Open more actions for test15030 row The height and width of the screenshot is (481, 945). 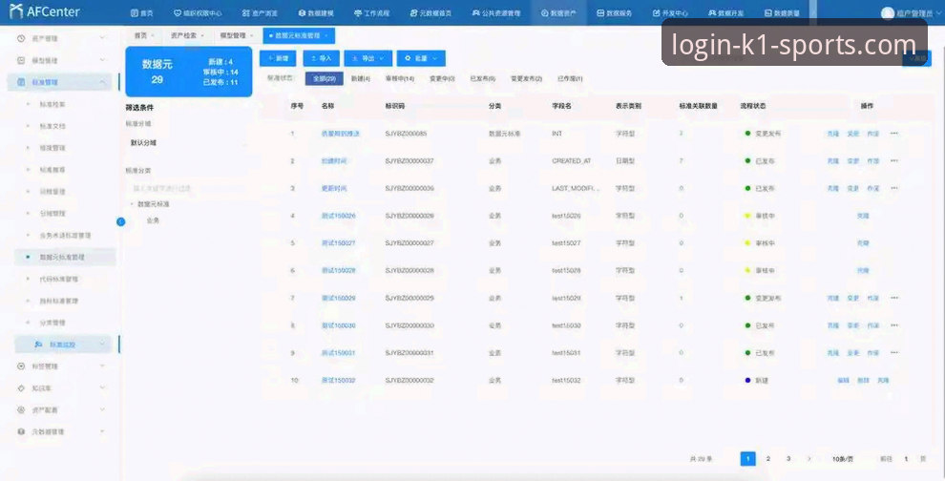tap(893, 325)
